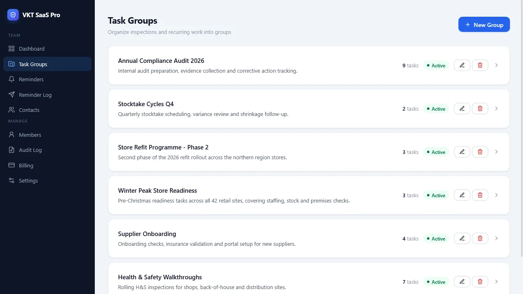Open Dashboard in the sidebar
Image resolution: width=523 pixels, height=294 pixels.
point(47,49)
